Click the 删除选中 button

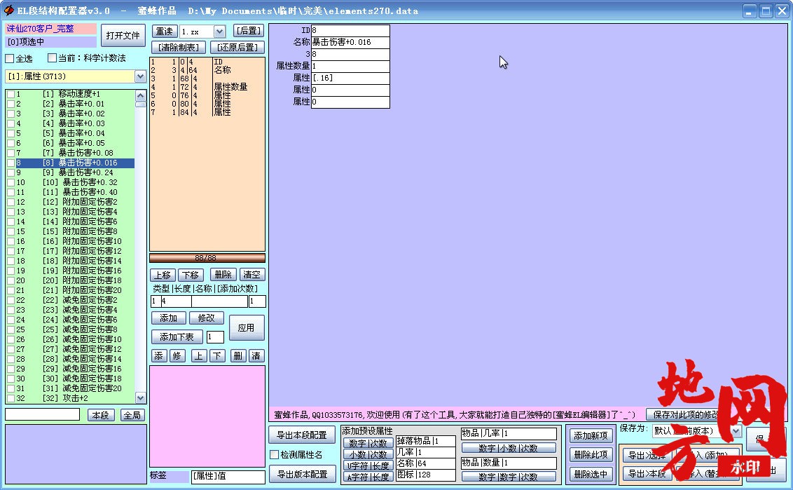click(591, 475)
